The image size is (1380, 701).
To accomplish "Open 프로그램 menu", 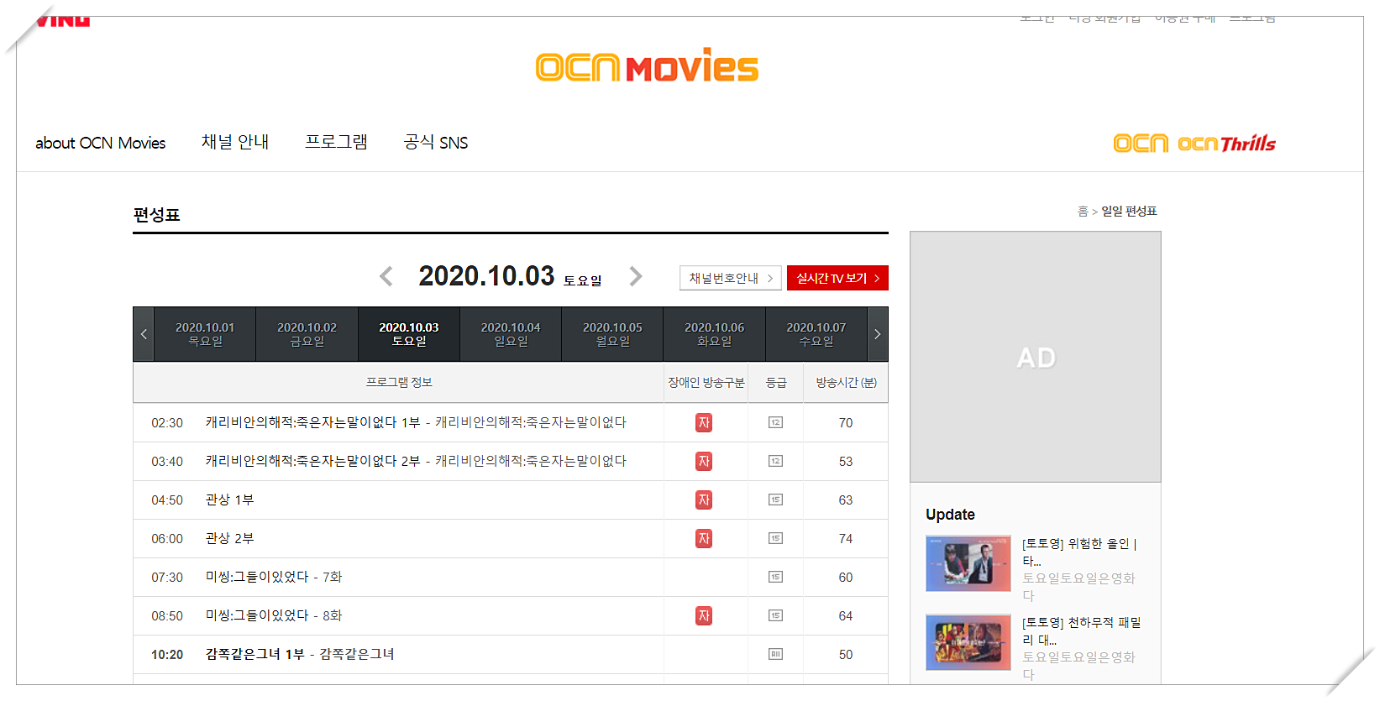I will 336,142.
